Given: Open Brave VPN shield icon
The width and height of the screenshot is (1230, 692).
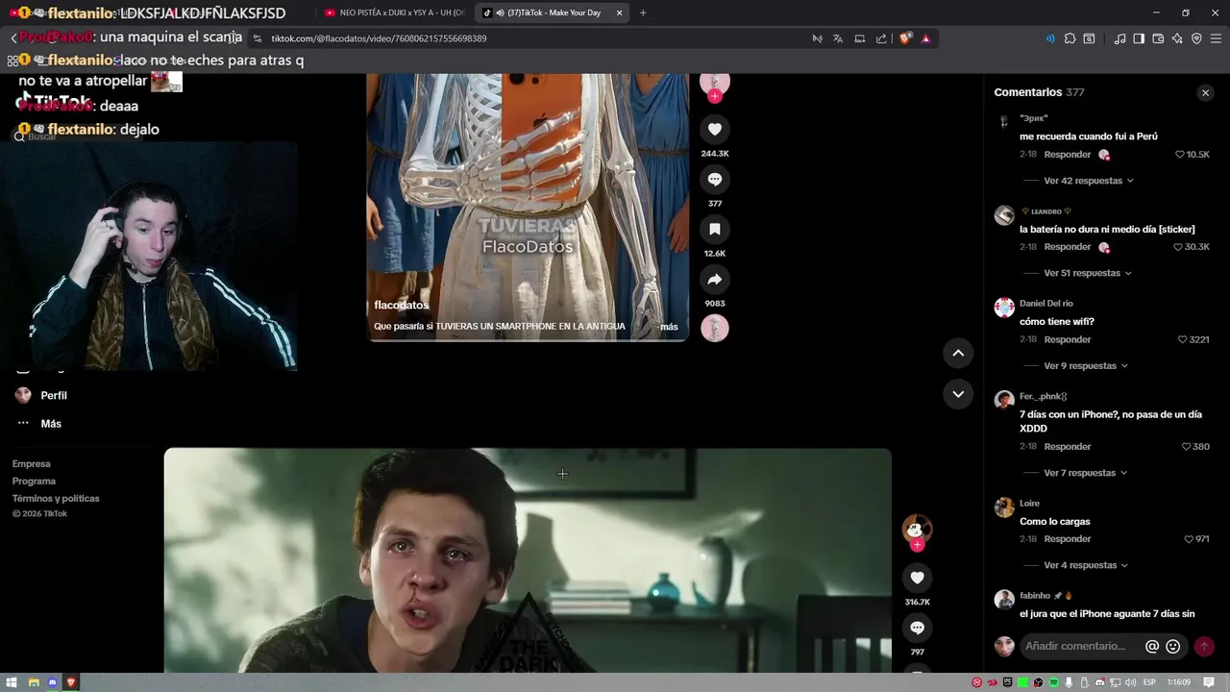Looking at the screenshot, I should (1196, 38).
